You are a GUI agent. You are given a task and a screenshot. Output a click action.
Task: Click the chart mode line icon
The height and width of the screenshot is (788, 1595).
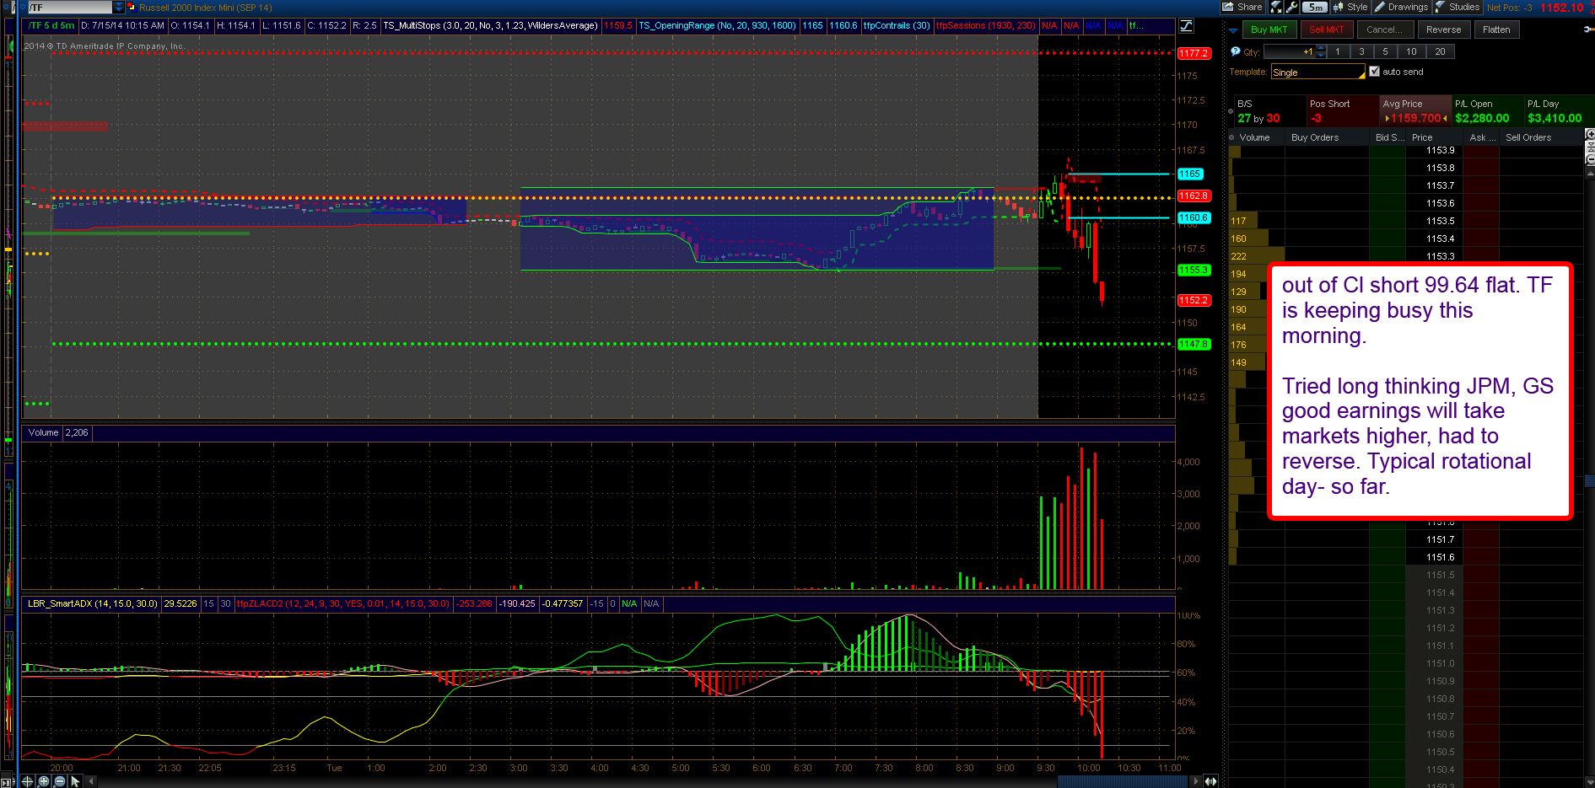coord(1186,26)
